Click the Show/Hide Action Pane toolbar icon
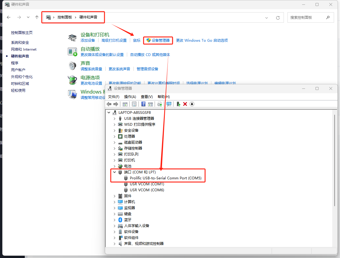The width and height of the screenshot is (340, 258). point(150,104)
